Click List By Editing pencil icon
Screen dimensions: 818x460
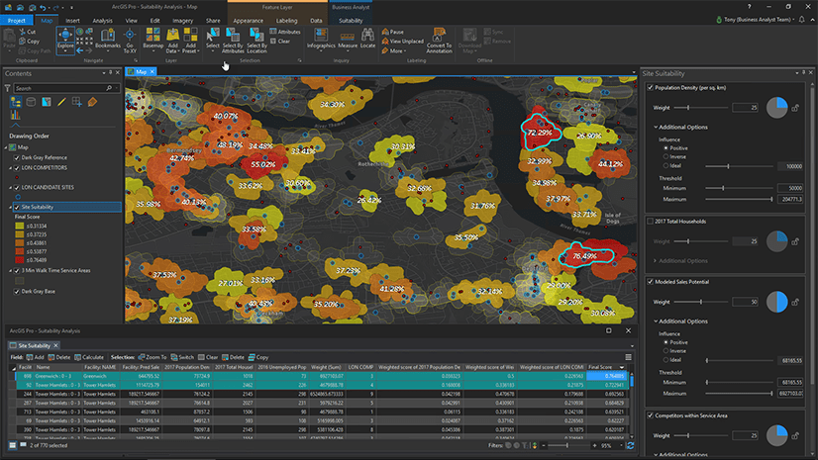(61, 102)
